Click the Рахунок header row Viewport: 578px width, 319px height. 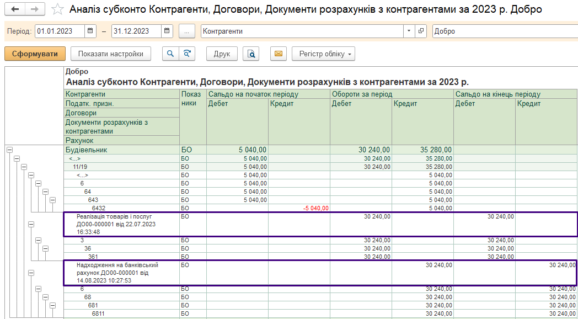click(122, 141)
